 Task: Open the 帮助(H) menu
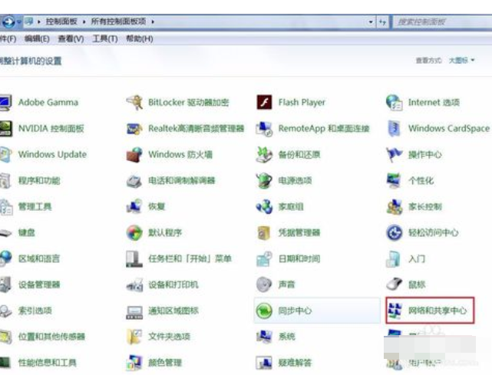pyautogui.click(x=140, y=39)
